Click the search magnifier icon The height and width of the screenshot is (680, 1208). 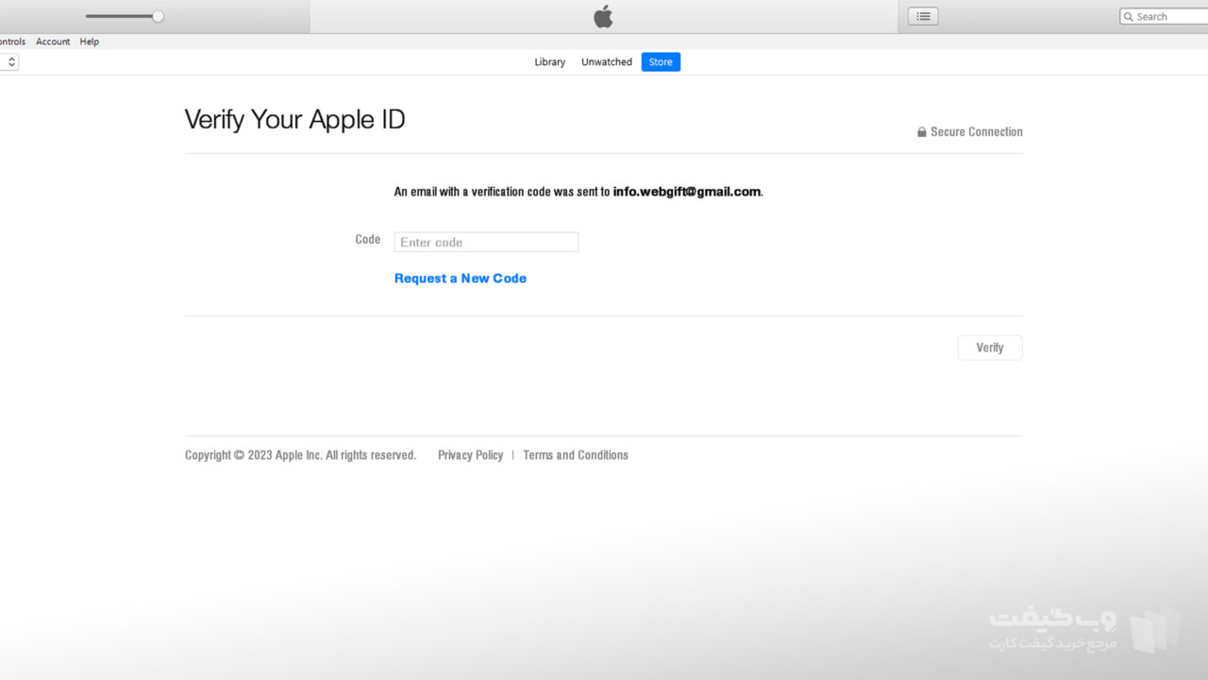1128,17
